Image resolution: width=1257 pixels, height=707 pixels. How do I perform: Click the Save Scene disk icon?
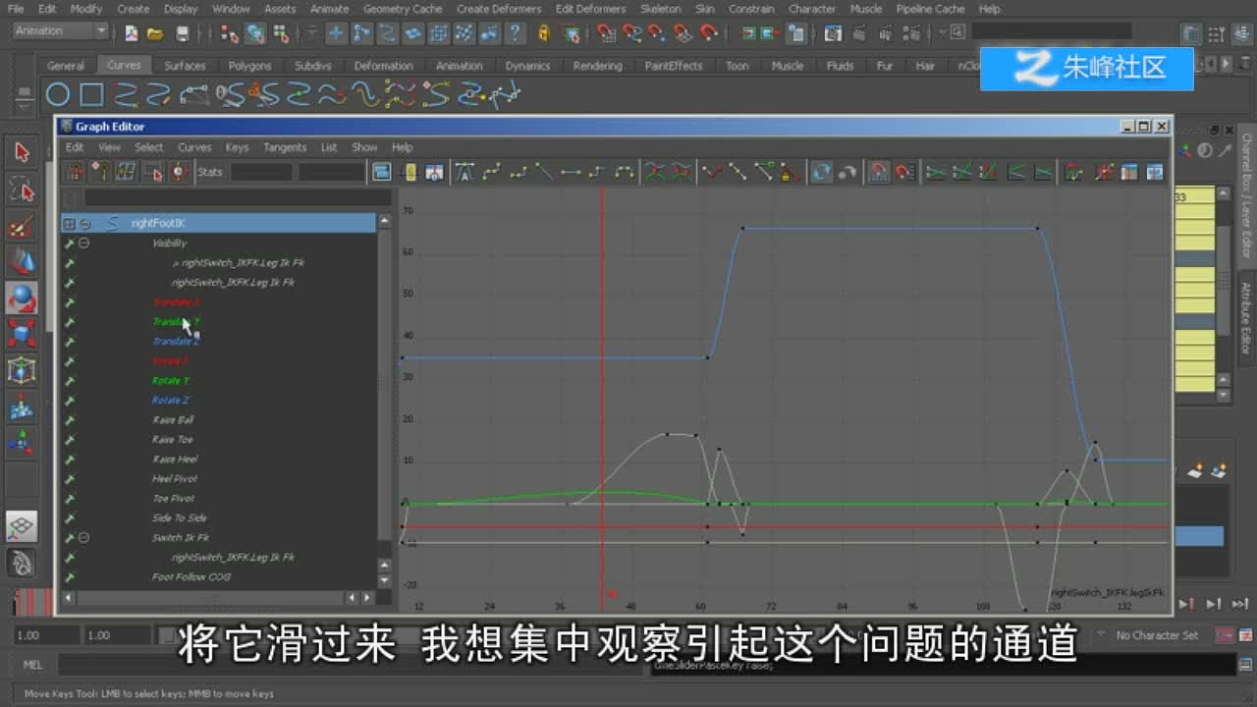[x=182, y=32]
